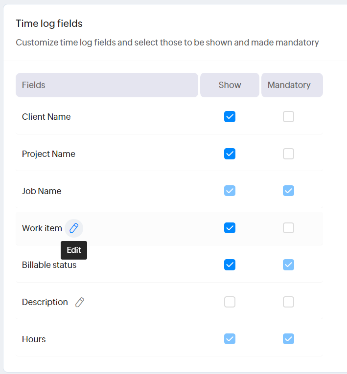Toggle Mandatory for Billable status
The width and height of the screenshot is (347, 374).
(x=289, y=265)
